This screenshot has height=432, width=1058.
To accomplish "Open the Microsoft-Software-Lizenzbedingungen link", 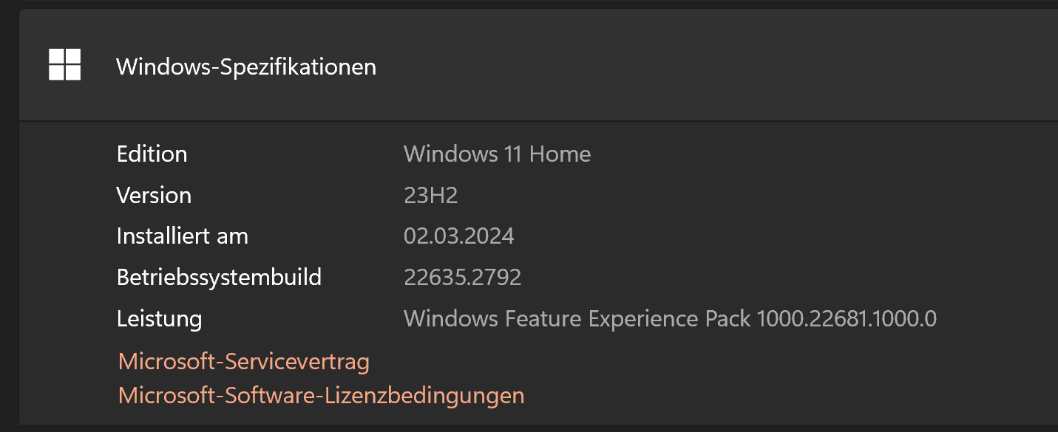I will click(321, 395).
